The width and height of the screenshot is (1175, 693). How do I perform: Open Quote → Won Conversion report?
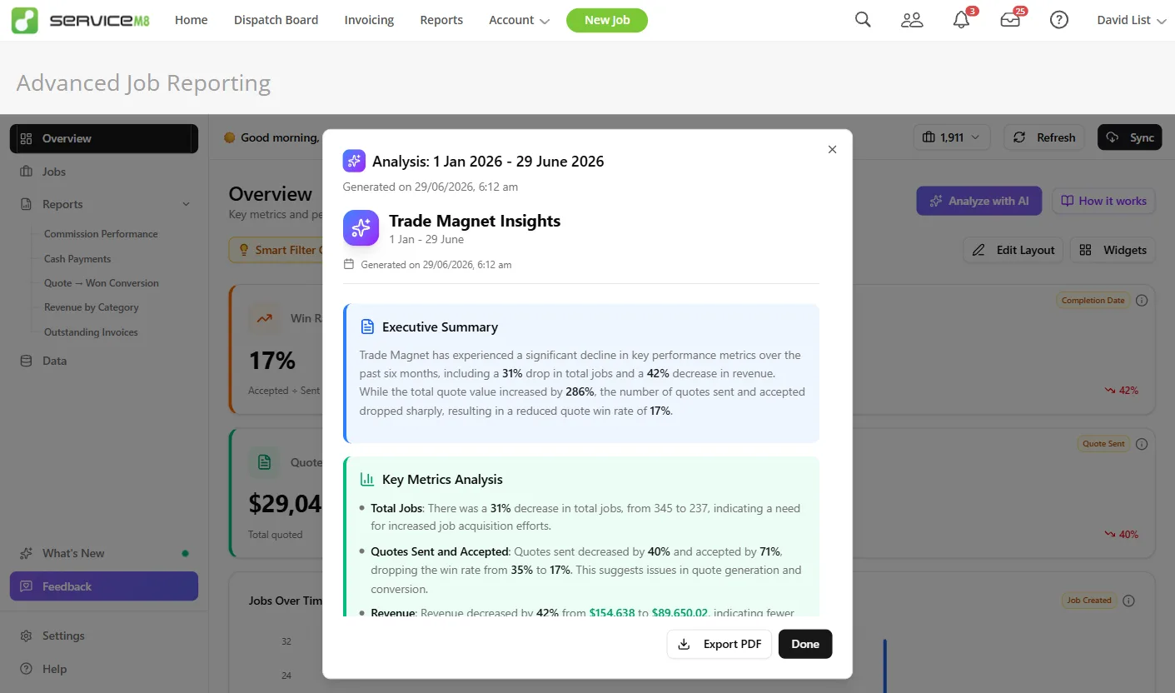102,283
